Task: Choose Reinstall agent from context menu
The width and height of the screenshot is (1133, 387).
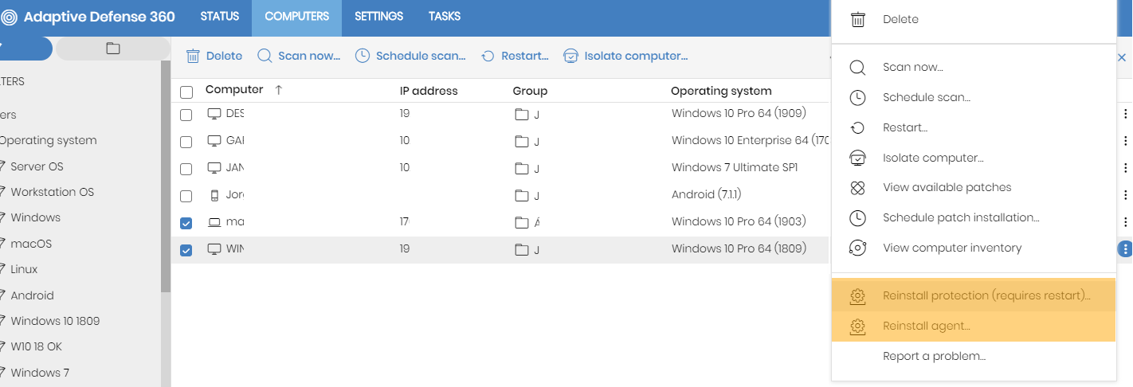Action: click(x=973, y=326)
